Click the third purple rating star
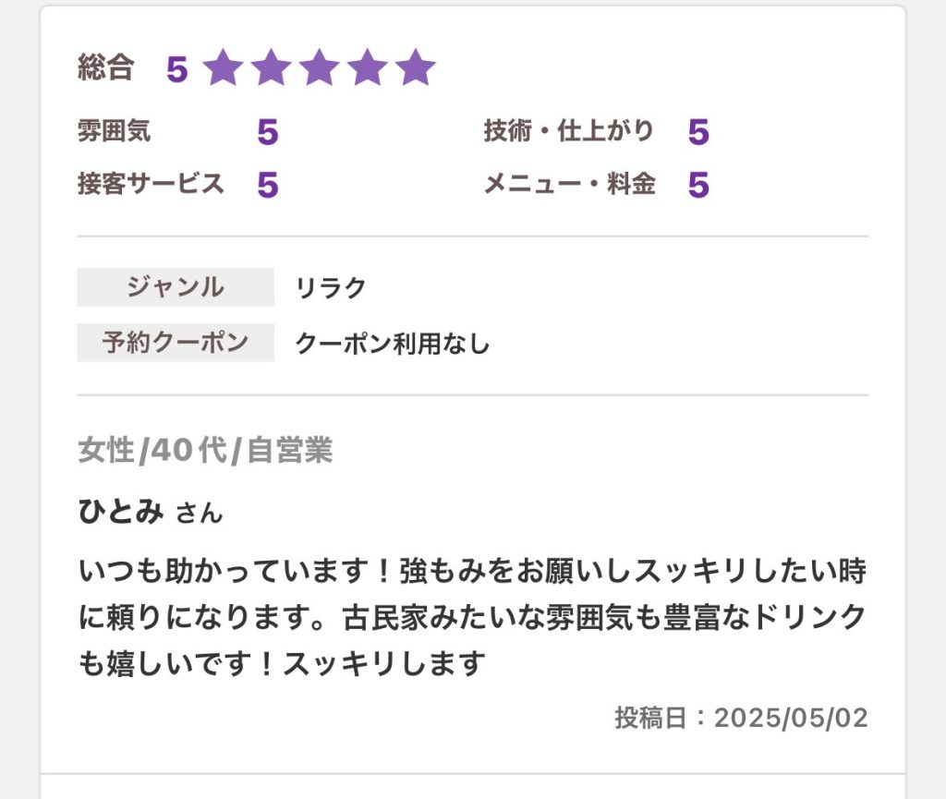Viewport: 946px width, 799px height. point(319,67)
